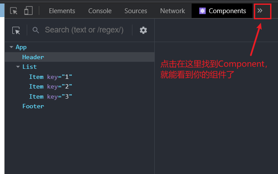Select the Header component row
Viewport: 278px width, 174px height.
click(80, 57)
